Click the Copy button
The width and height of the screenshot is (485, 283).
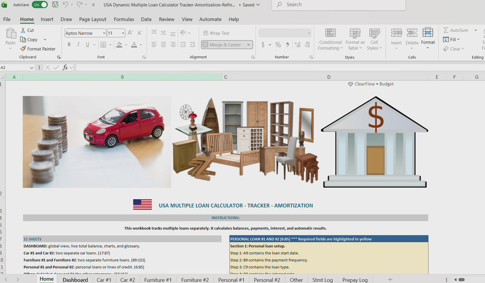click(x=29, y=40)
